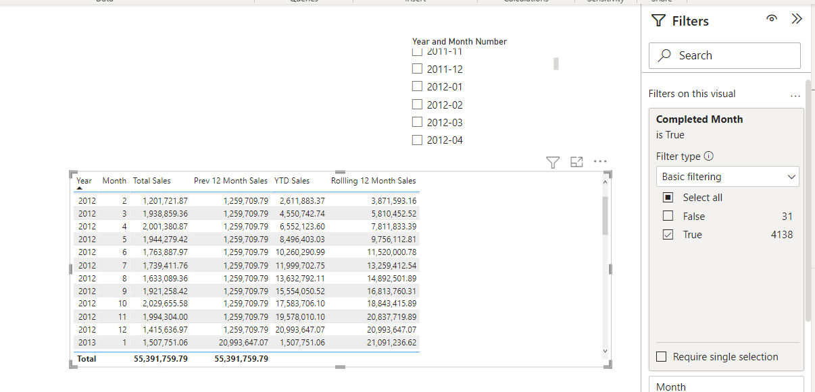Click the table scroll down arrow
This screenshot has width=815, height=392.
tap(605, 351)
